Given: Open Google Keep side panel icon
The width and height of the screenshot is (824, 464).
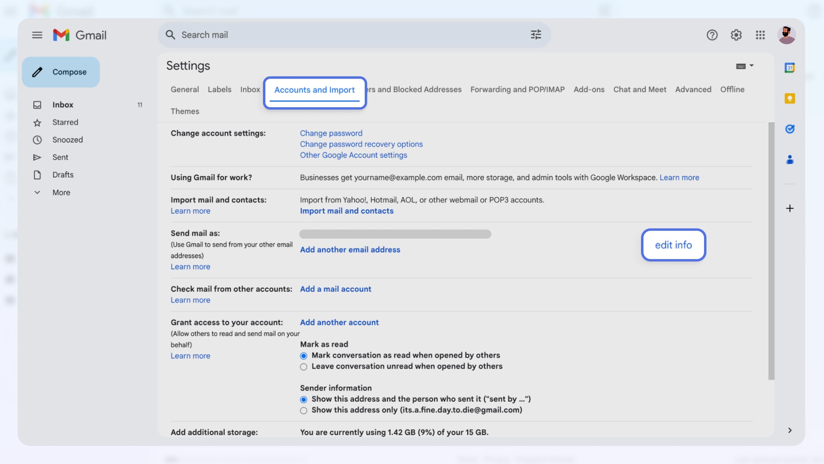Looking at the screenshot, I should coord(789,98).
